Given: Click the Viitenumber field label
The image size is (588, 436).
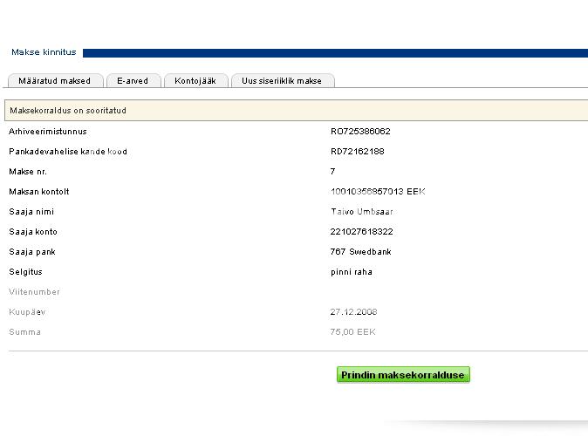Looking at the screenshot, I should coord(34,292).
